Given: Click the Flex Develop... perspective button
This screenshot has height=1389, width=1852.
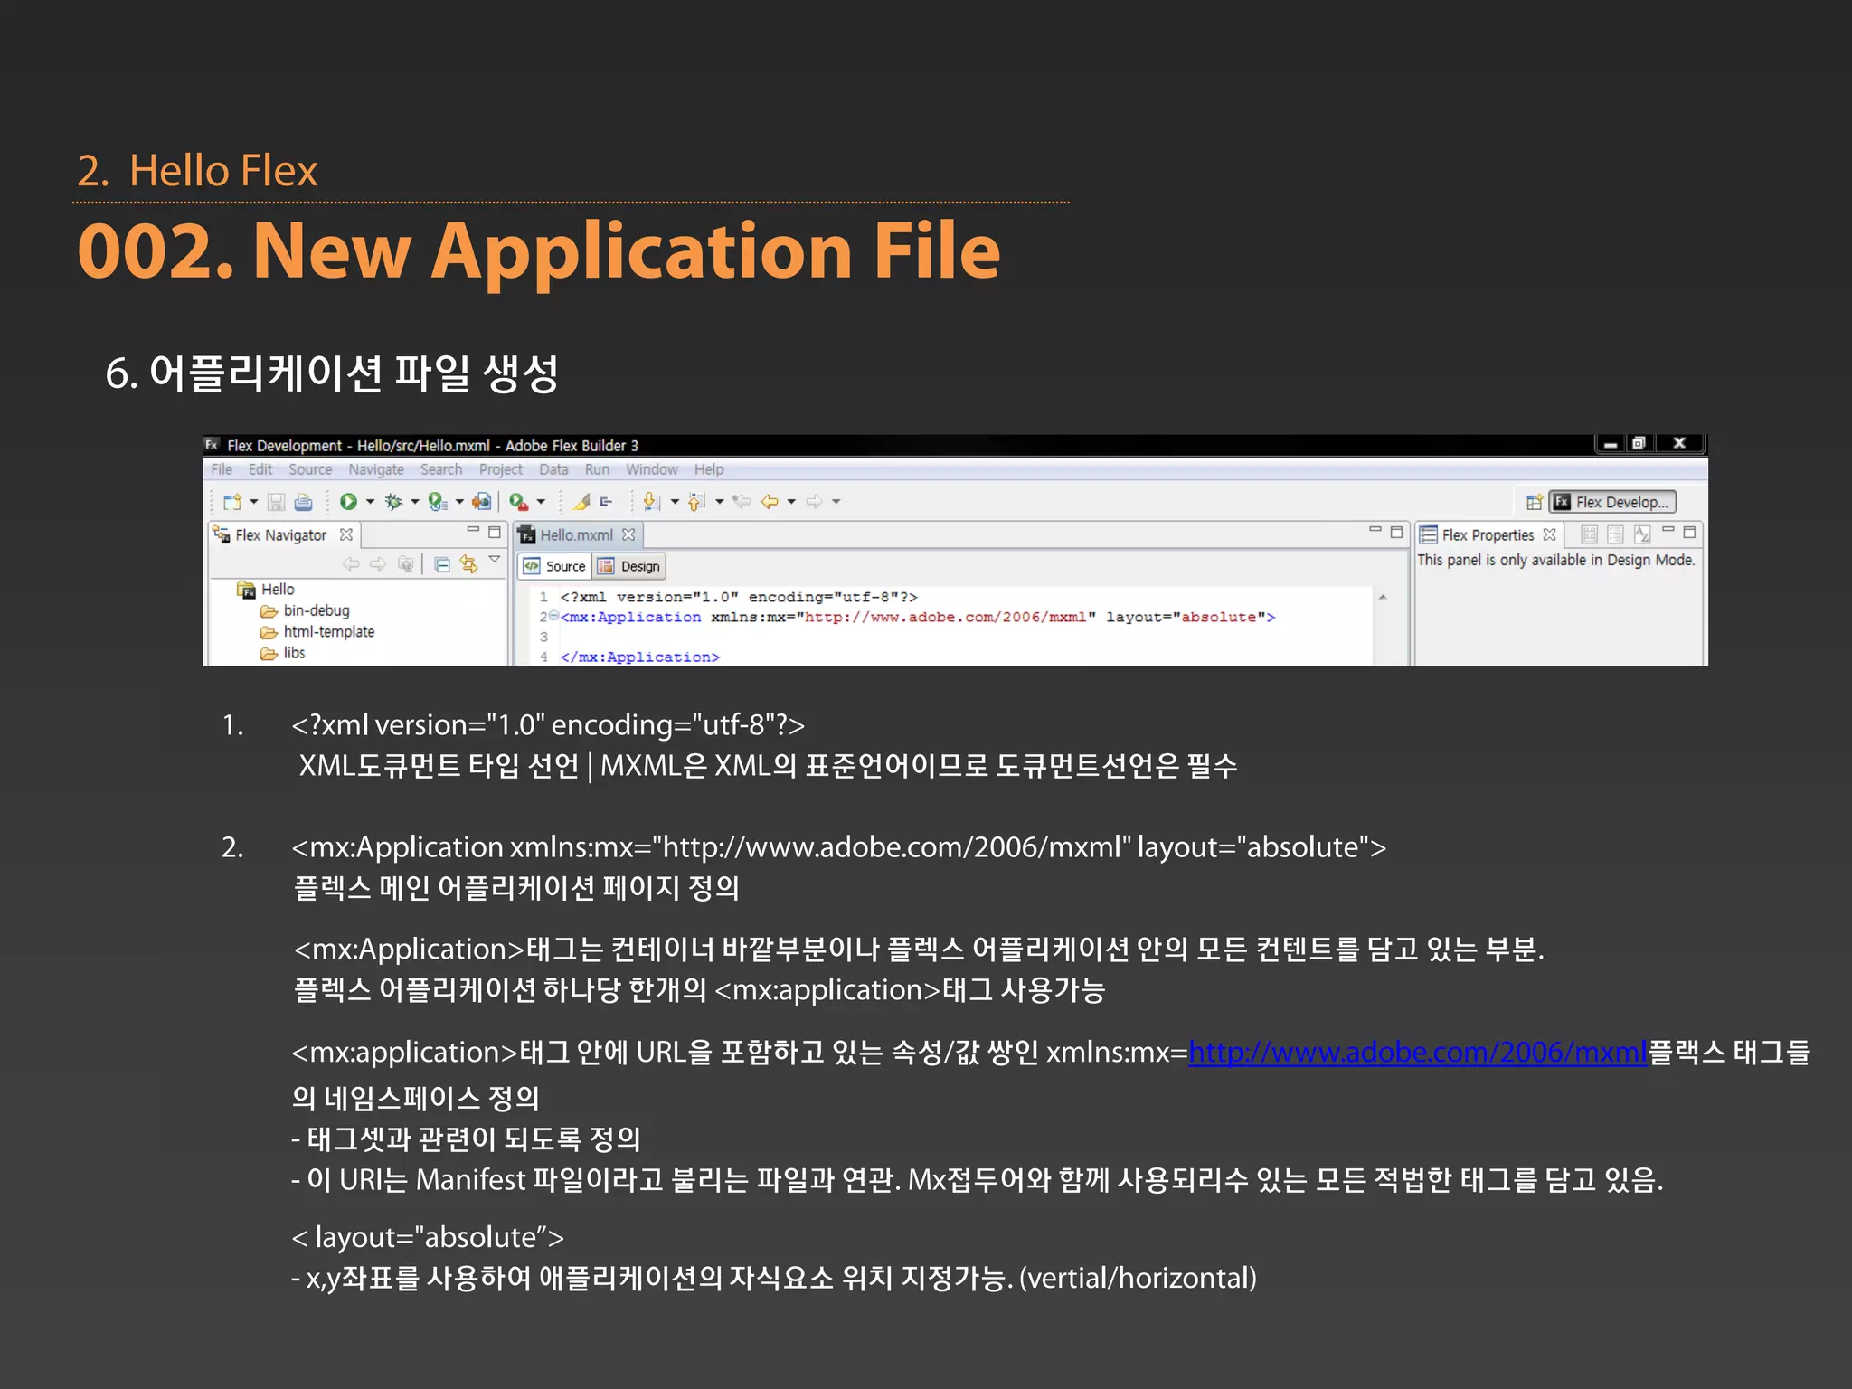Looking at the screenshot, I should [x=1612, y=502].
